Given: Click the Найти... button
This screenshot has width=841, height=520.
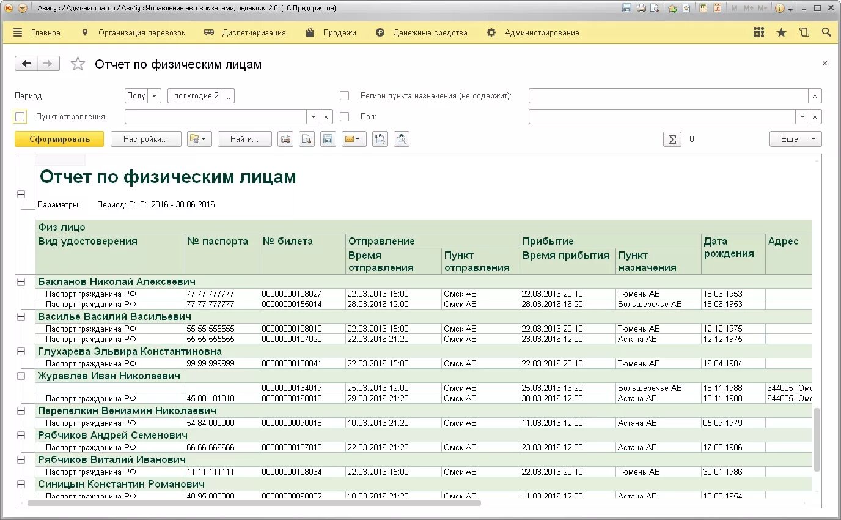Looking at the screenshot, I should pyautogui.click(x=245, y=139).
